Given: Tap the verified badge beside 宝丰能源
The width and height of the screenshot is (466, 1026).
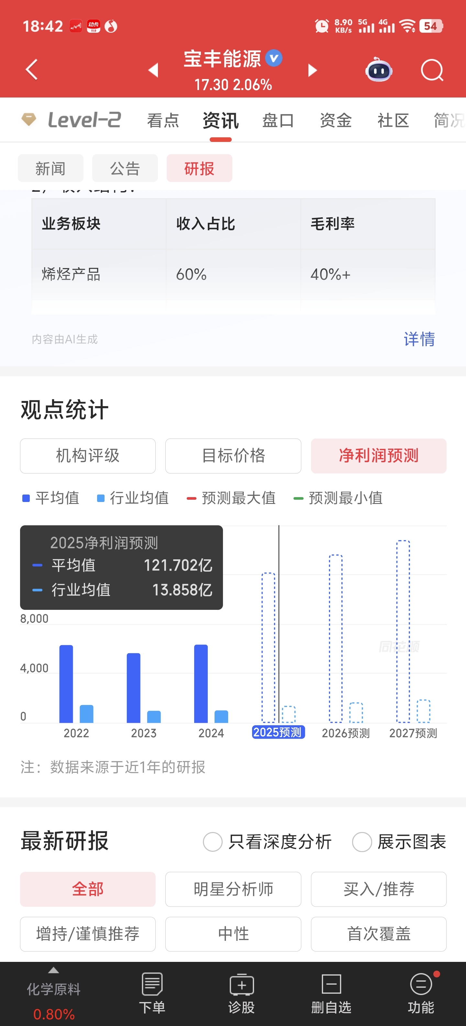Looking at the screenshot, I should [274, 58].
